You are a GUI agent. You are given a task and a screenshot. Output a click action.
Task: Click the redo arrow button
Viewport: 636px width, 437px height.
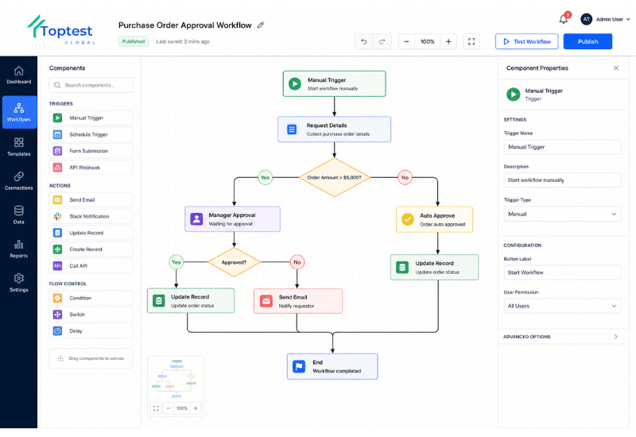[382, 41]
